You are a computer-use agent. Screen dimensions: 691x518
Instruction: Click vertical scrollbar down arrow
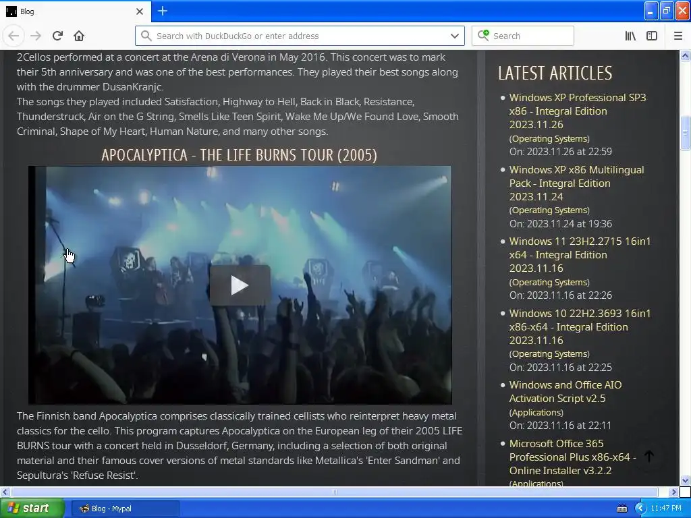[685, 480]
